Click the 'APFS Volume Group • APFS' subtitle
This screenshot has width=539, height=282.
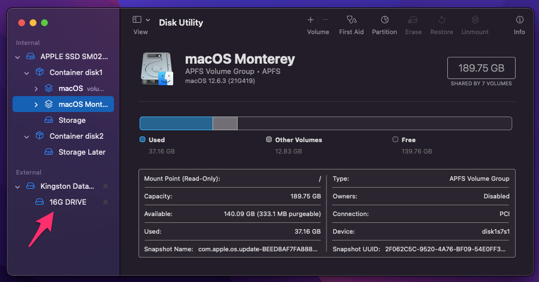232,72
